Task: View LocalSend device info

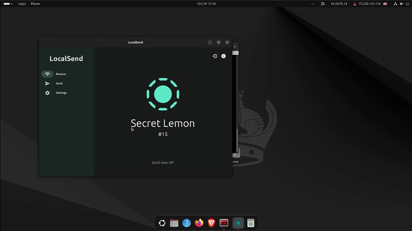Action: (223, 56)
